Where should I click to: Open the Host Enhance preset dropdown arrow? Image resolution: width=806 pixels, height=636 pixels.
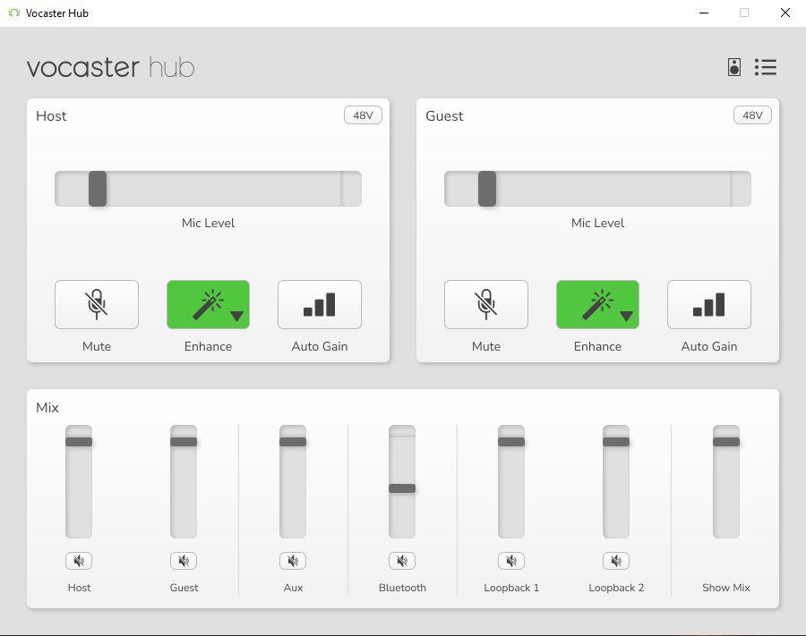point(237,316)
